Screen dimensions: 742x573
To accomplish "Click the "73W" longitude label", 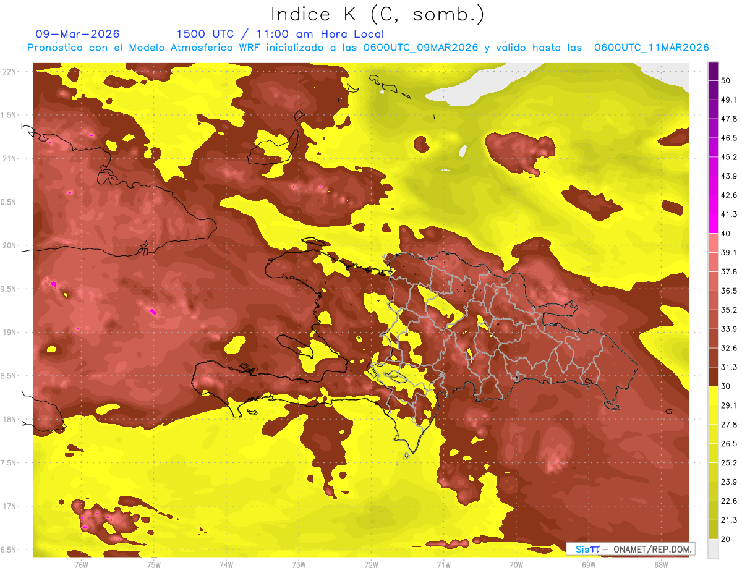I will [x=299, y=564].
